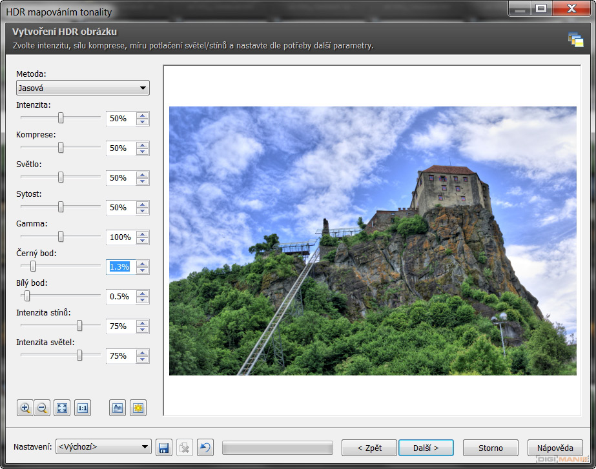Reset settings with the undo arrow icon
Screen dimensions: 596x469
[205, 448]
